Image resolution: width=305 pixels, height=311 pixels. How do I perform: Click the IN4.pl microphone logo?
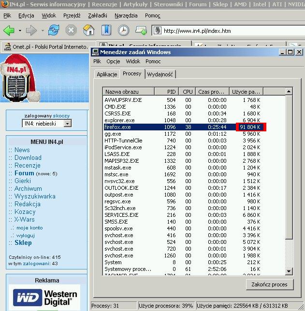20,78
